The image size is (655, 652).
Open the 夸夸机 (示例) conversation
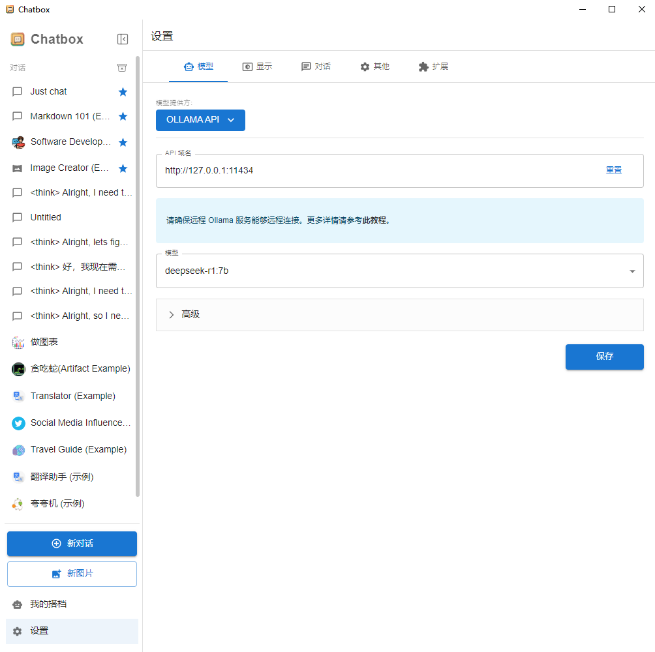(x=72, y=504)
